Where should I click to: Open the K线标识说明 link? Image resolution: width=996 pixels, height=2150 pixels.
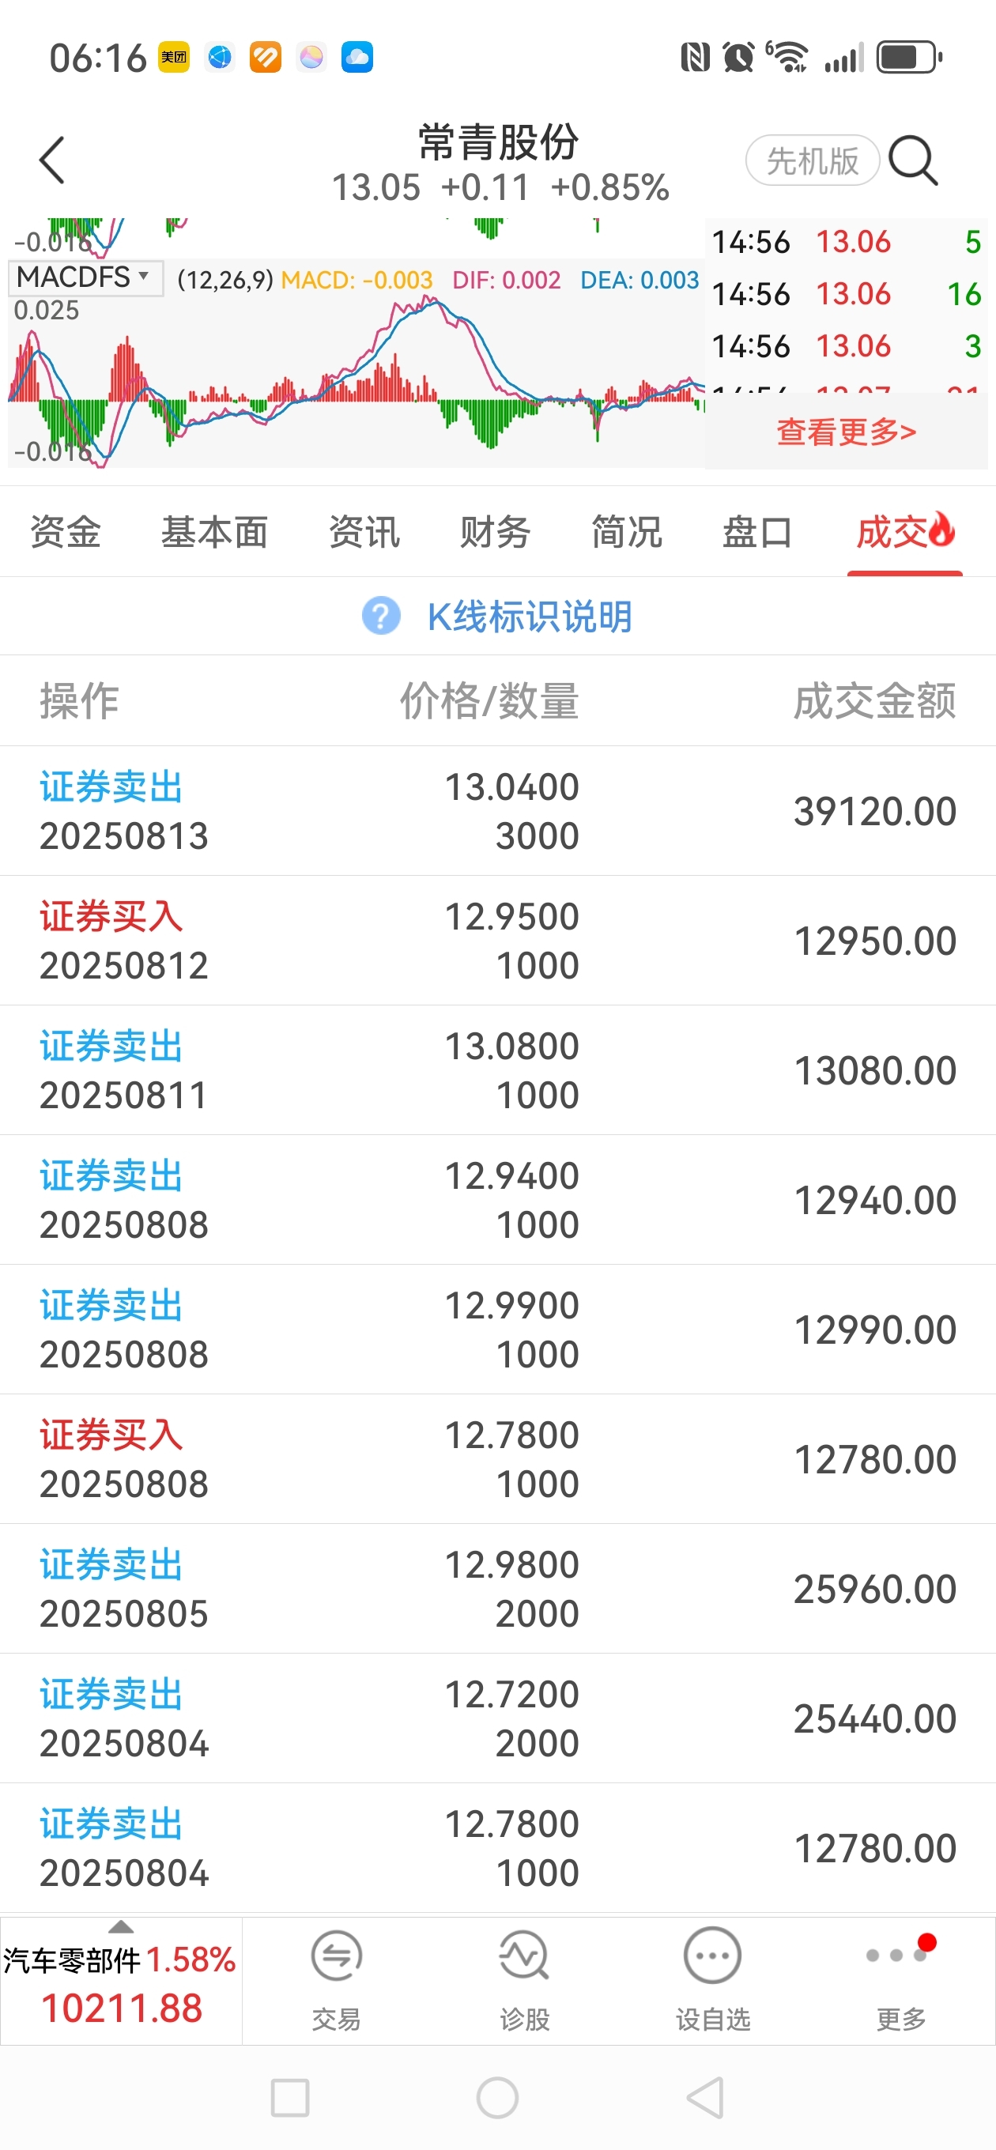pyautogui.click(x=530, y=617)
